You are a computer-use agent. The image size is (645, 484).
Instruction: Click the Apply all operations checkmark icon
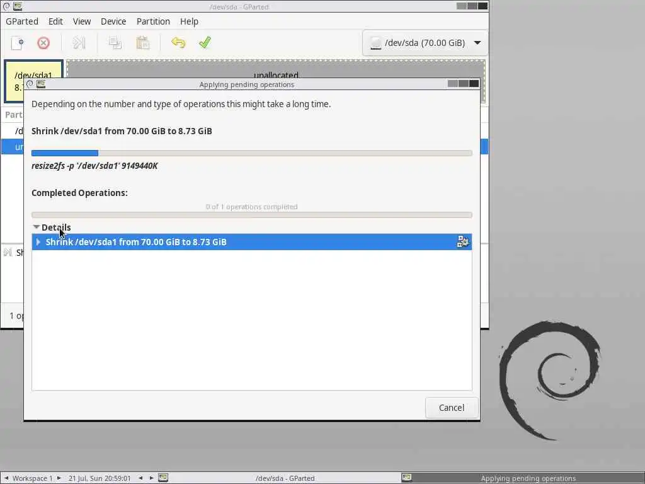pos(205,43)
